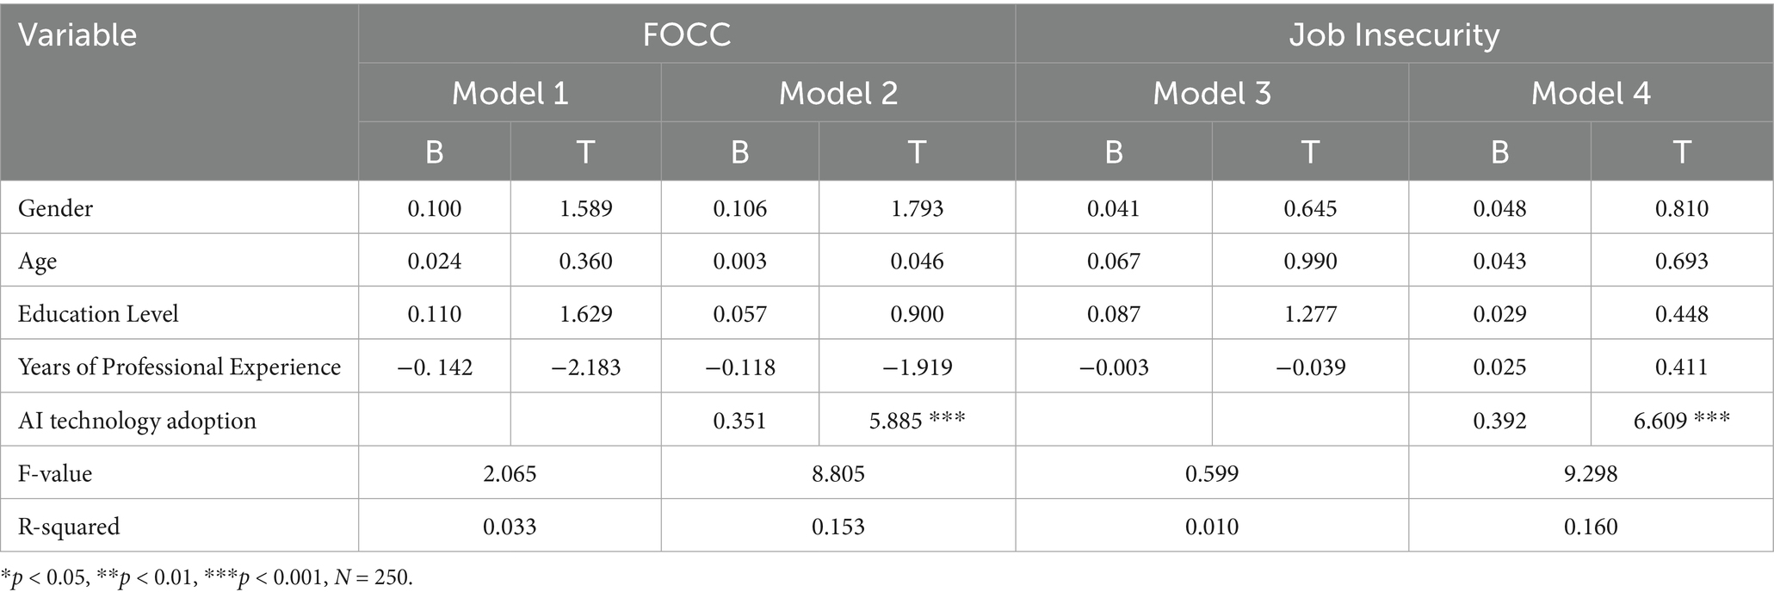Click the R-squared cell showing 0.153
This screenshot has width=1774, height=598.
838,527
